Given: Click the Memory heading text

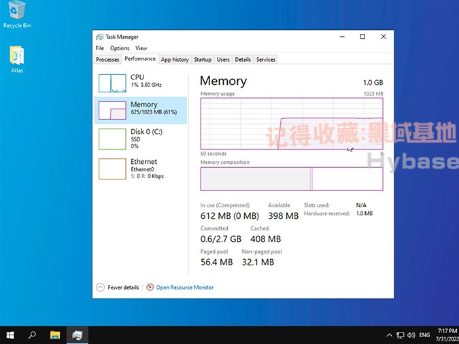Looking at the screenshot, I should pos(223,81).
